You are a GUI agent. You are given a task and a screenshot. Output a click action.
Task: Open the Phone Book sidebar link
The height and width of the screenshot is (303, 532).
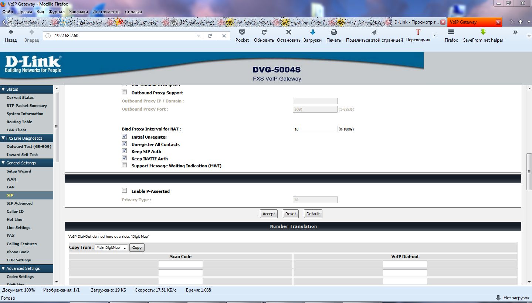pos(18,252)
